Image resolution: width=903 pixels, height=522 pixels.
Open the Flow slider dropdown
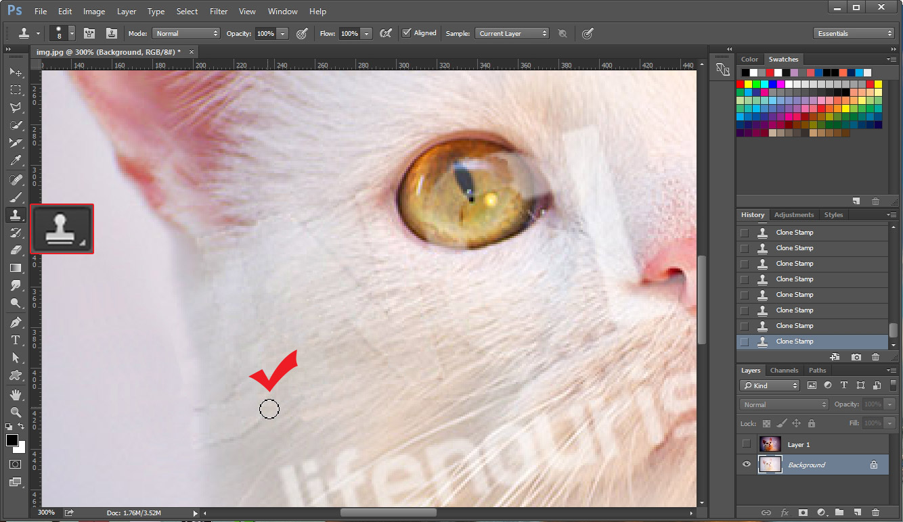tap(367, 33)
